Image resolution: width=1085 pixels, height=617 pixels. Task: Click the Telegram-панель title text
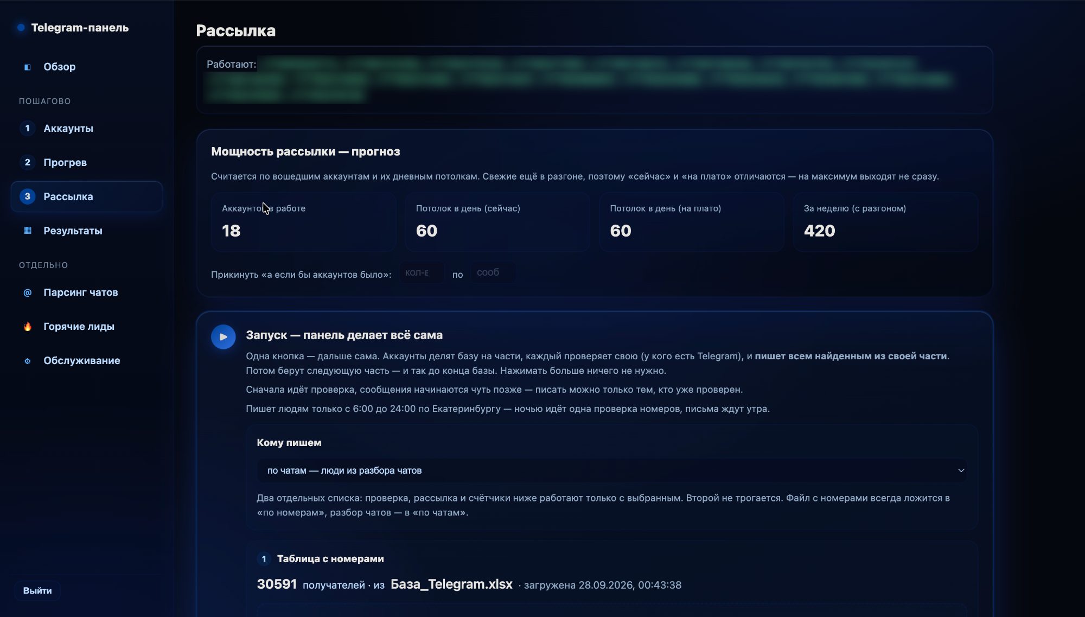80,28
